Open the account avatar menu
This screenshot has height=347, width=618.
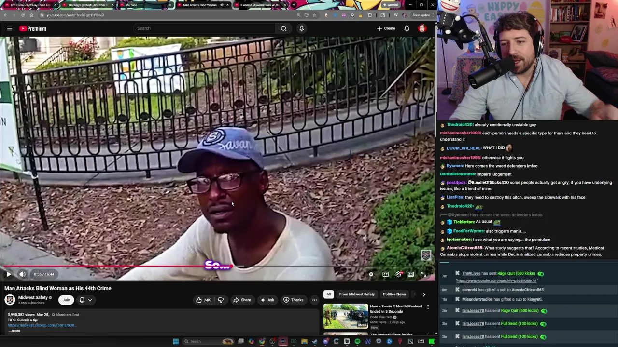[422, 28]
